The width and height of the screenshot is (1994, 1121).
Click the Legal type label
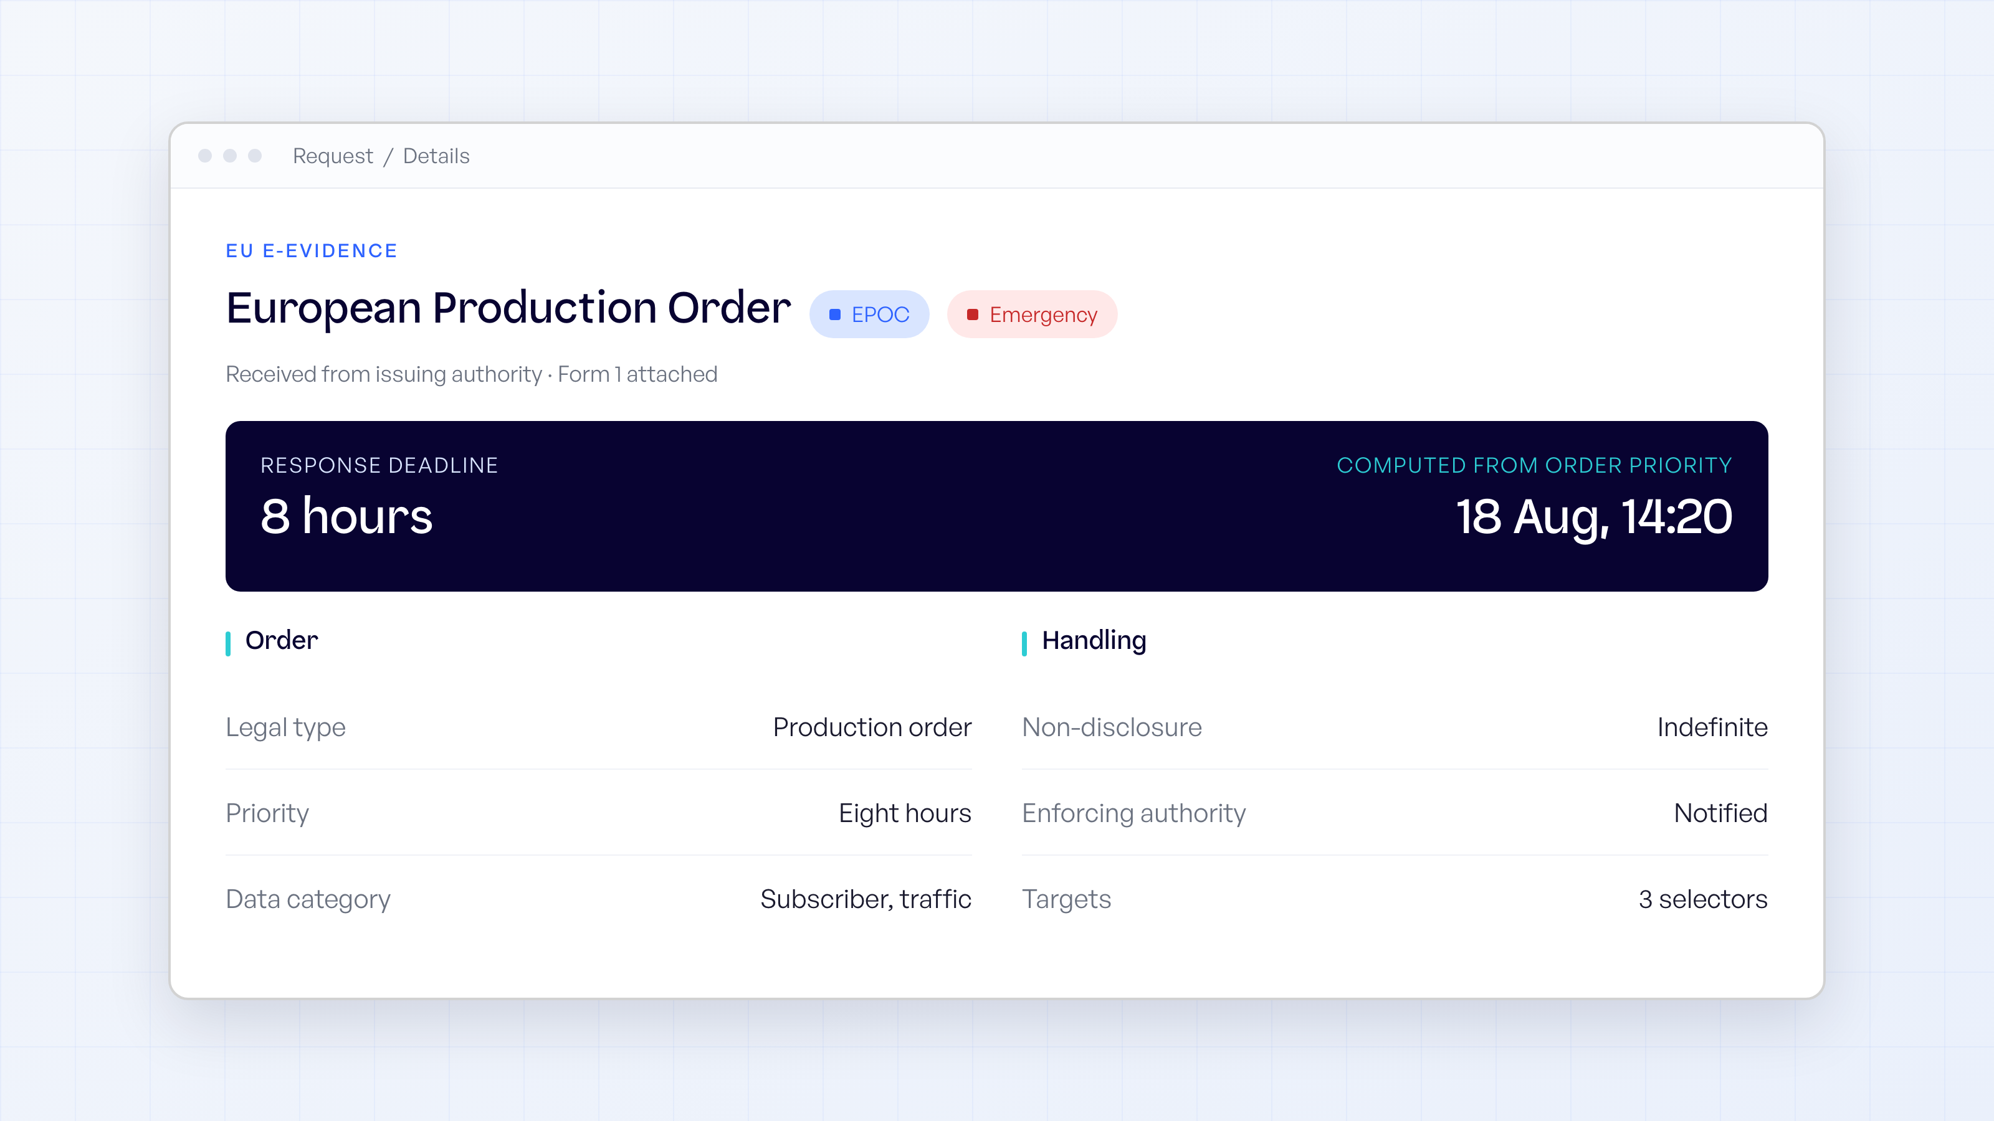click(x=285, y=727)
